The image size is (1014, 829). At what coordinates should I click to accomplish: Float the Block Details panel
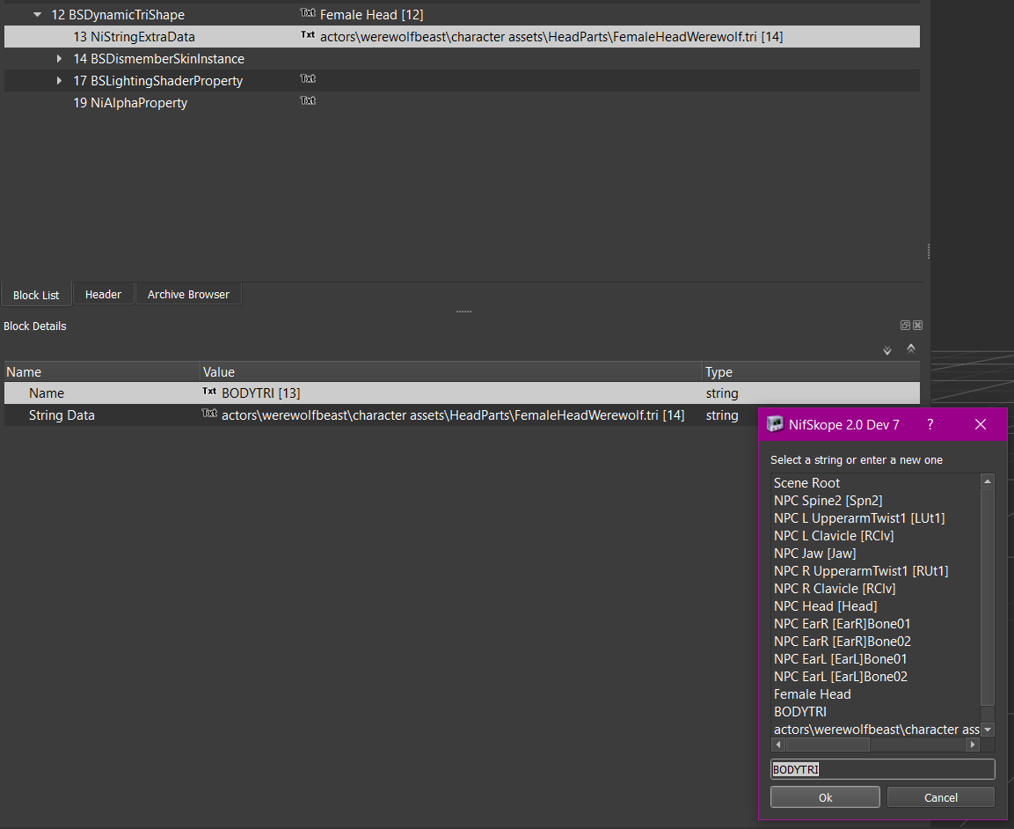[x=905, y=326]
